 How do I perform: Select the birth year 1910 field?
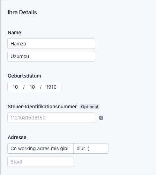[51, 87]
